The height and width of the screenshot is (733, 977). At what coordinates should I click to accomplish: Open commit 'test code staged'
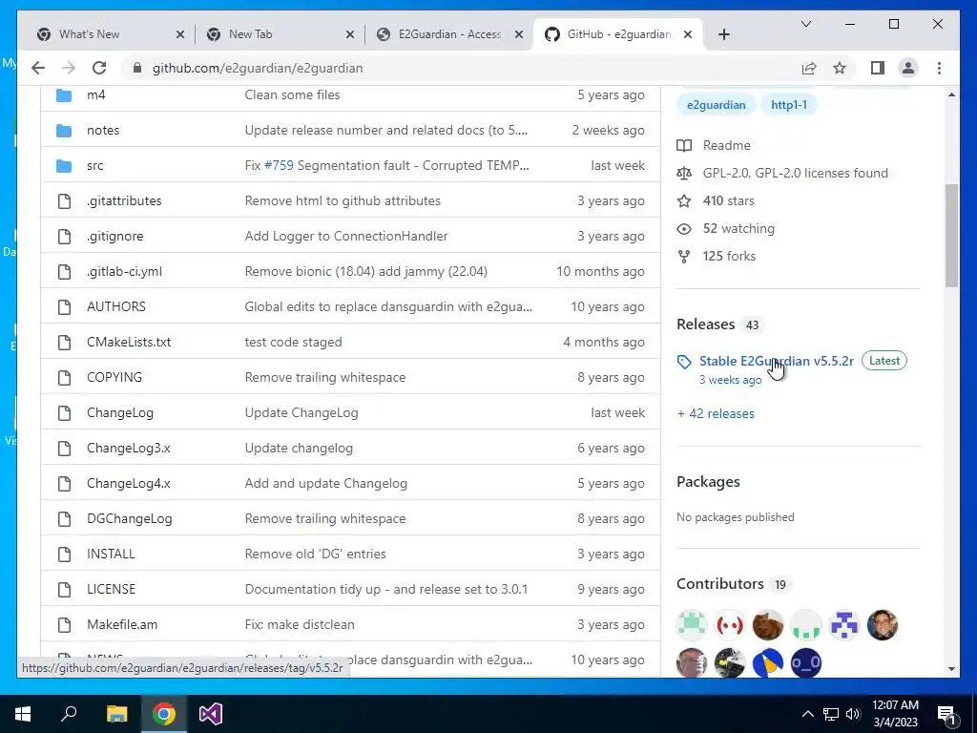(293, 343)
